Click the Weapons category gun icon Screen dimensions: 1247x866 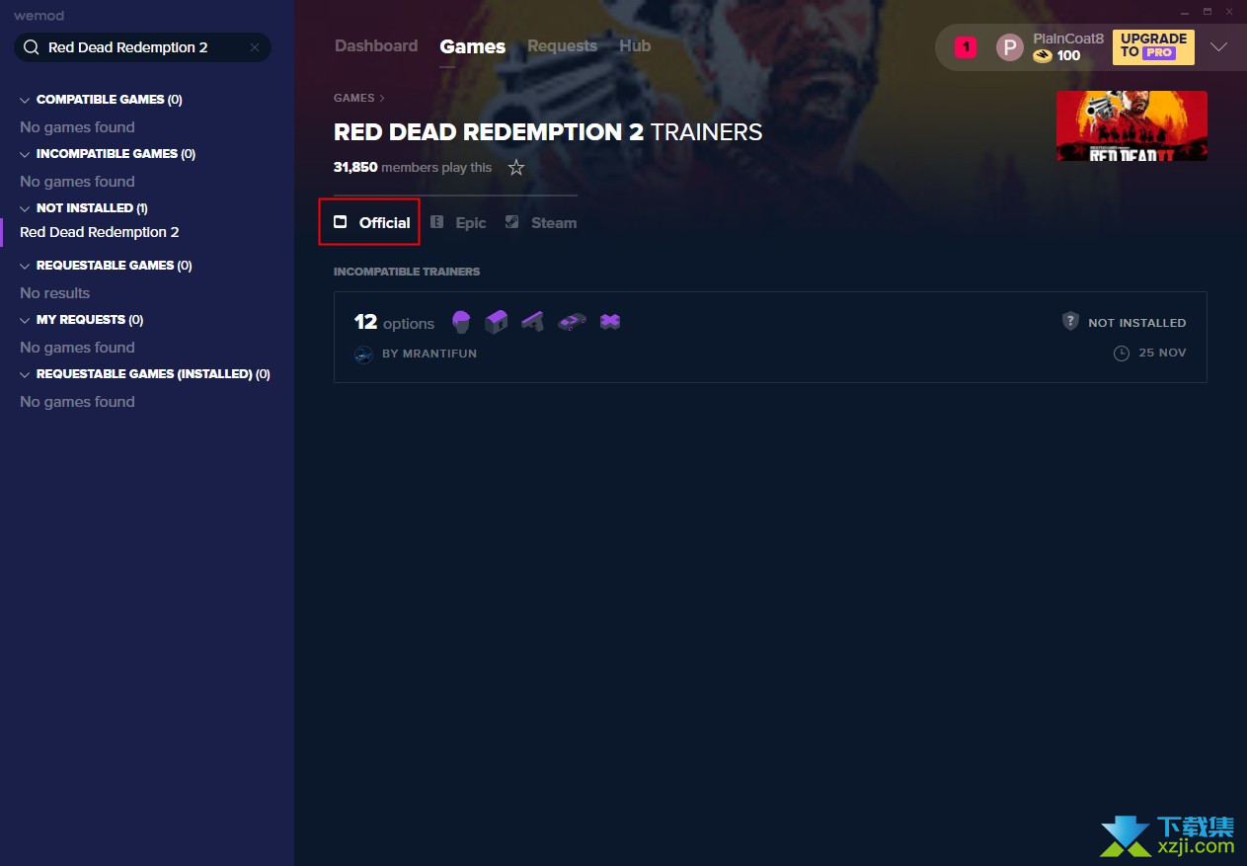pos(533,321)
